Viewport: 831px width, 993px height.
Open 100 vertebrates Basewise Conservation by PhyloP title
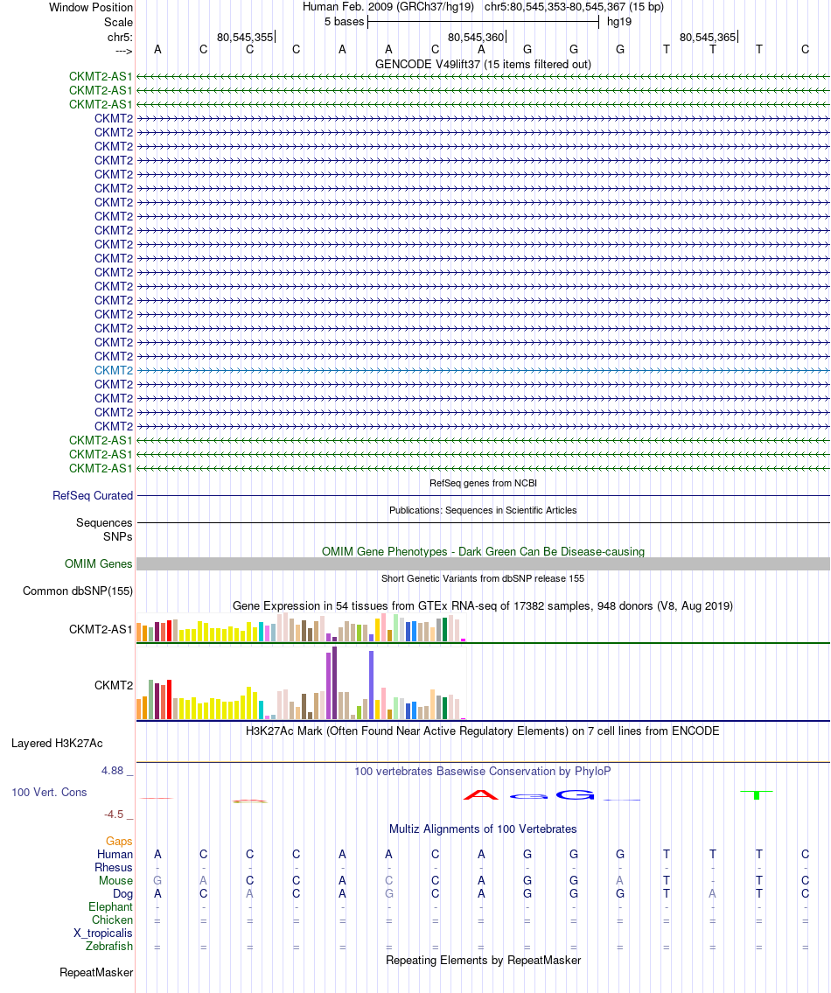pos(483,772)
